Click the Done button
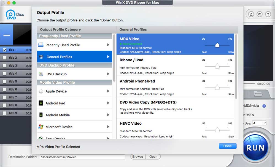The height and width of the screenshot is (167, 275). [228, 146]
